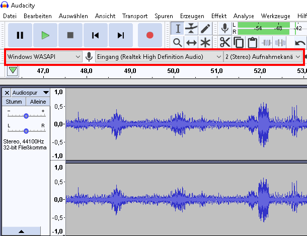
Task: Open the Effekt menu
Action: (219, 16)
